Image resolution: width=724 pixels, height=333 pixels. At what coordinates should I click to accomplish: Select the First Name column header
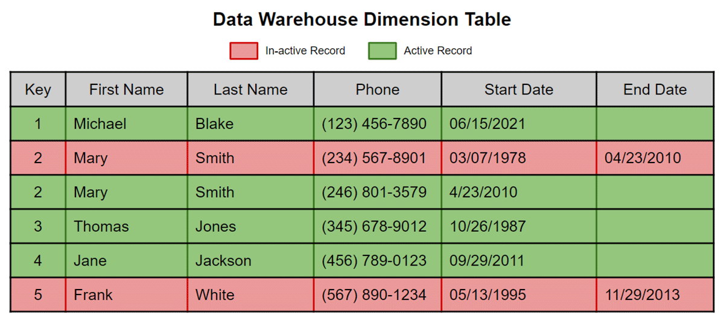pyautogui.click(x=127, y=90)
